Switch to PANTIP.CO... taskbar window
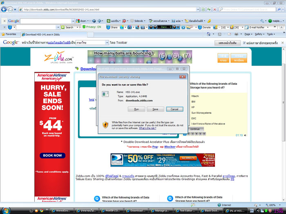This screenshot has width=286, height=214. click(x=111, y=211)
